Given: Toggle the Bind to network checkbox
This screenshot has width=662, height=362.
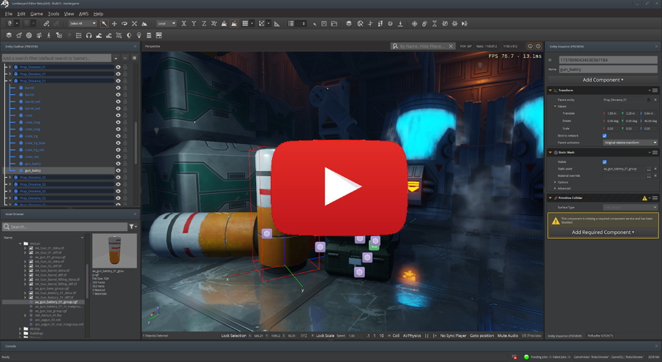Looking at the screenshot, I should tap(605, 136).
